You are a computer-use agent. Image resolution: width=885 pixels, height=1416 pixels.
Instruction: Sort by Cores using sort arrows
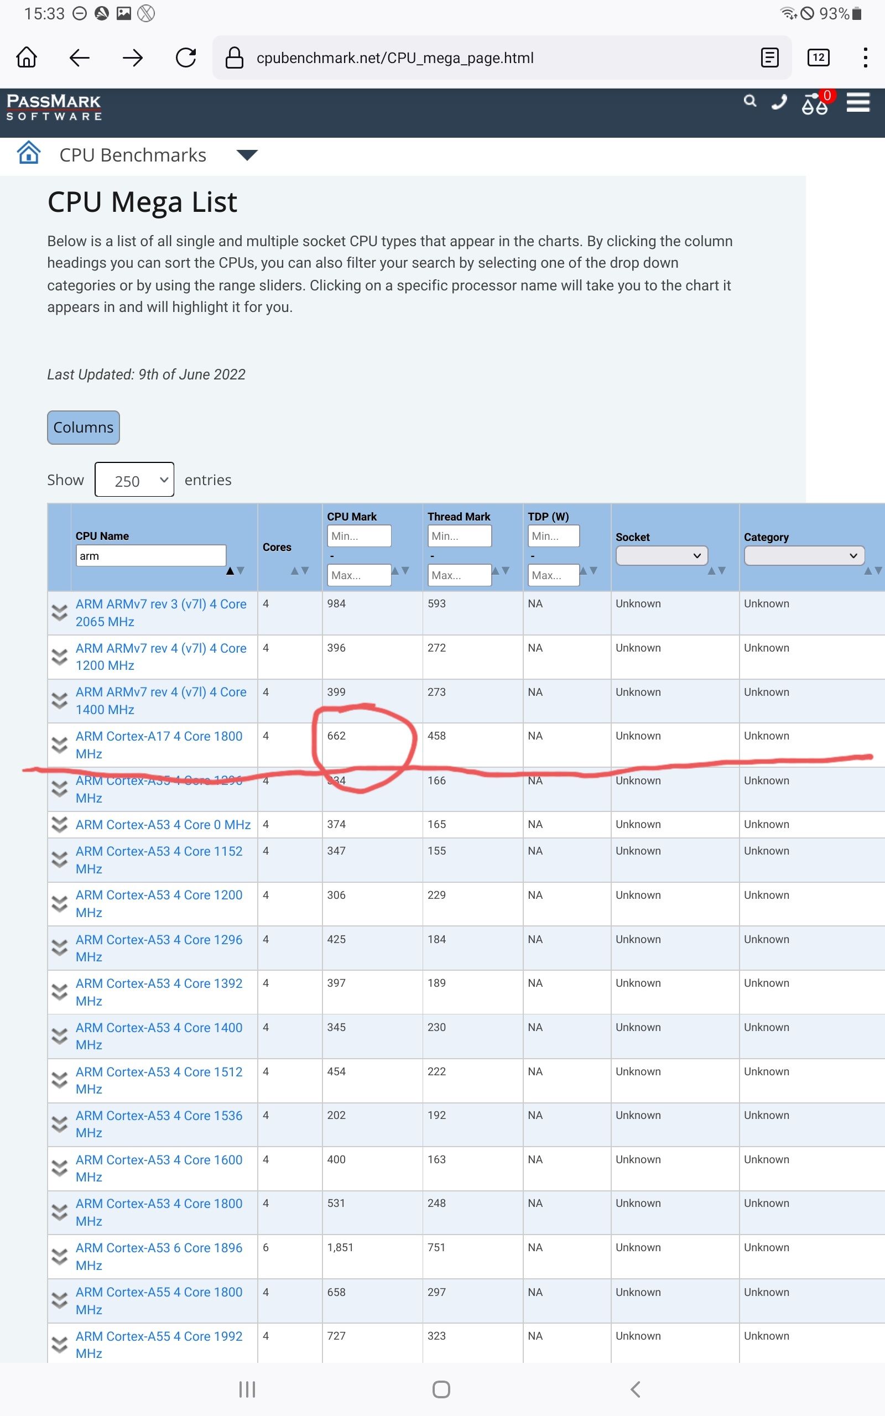tap(300, 570)
